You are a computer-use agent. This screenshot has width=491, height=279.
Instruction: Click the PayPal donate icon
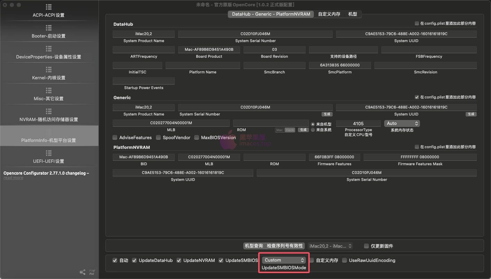click(92, 272)
